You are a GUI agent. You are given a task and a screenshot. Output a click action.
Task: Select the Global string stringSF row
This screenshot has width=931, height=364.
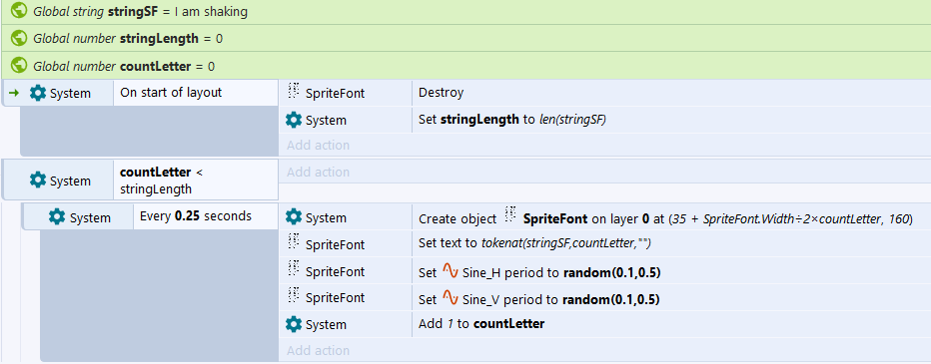coord(465,12)
